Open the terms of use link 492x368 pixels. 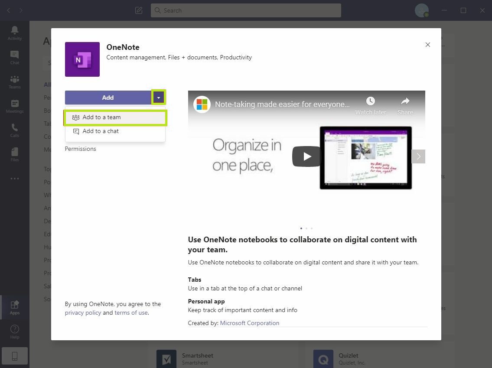pyautogui.click(x=131, y=313)
